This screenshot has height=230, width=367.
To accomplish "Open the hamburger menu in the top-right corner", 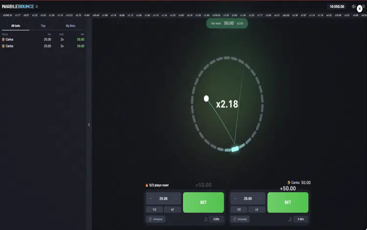I will [x=364, y=6].
